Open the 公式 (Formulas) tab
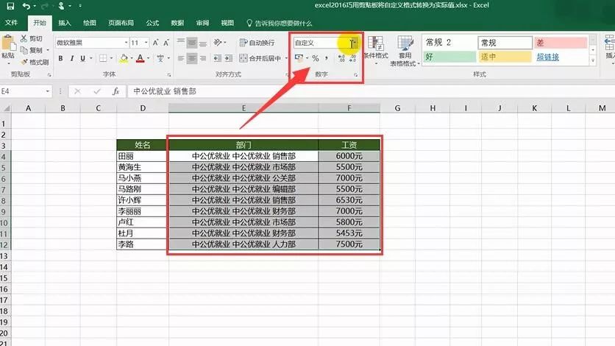Screen dimensions: 615x346 pos(152,23)
